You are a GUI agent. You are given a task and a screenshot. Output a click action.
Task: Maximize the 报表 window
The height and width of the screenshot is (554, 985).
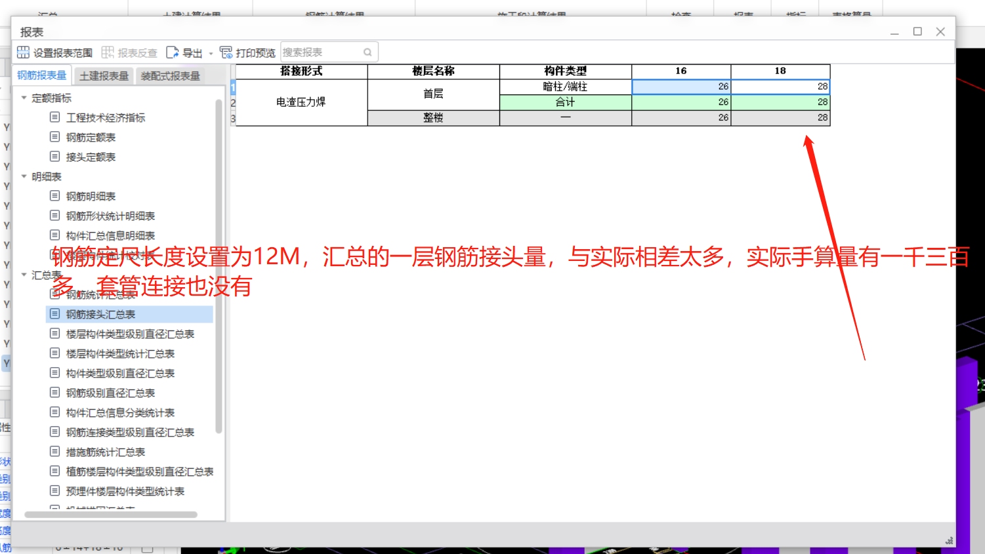[917, 31]
